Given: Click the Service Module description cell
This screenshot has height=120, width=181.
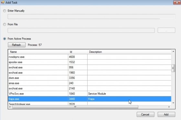Looking at the screenshot, I should click(x=129, y=94).
